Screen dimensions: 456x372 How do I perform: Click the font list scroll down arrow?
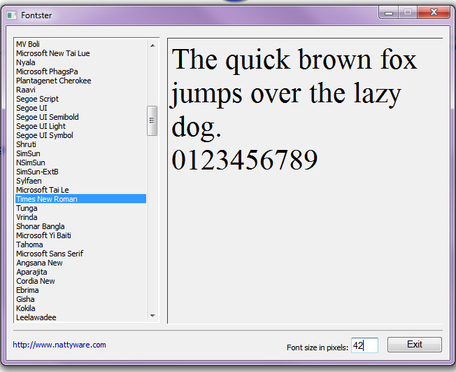(152, 316)
